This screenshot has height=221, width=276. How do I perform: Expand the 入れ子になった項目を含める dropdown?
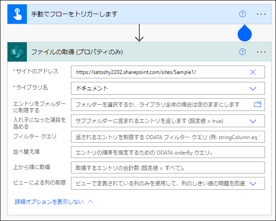pos(253,121)
